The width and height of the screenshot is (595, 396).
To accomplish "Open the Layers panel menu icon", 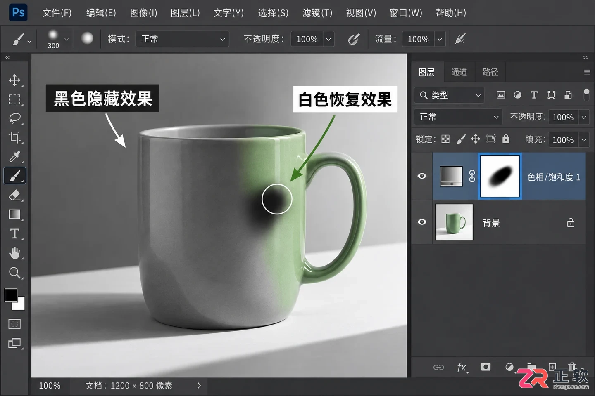I will (x=587, y=72).
